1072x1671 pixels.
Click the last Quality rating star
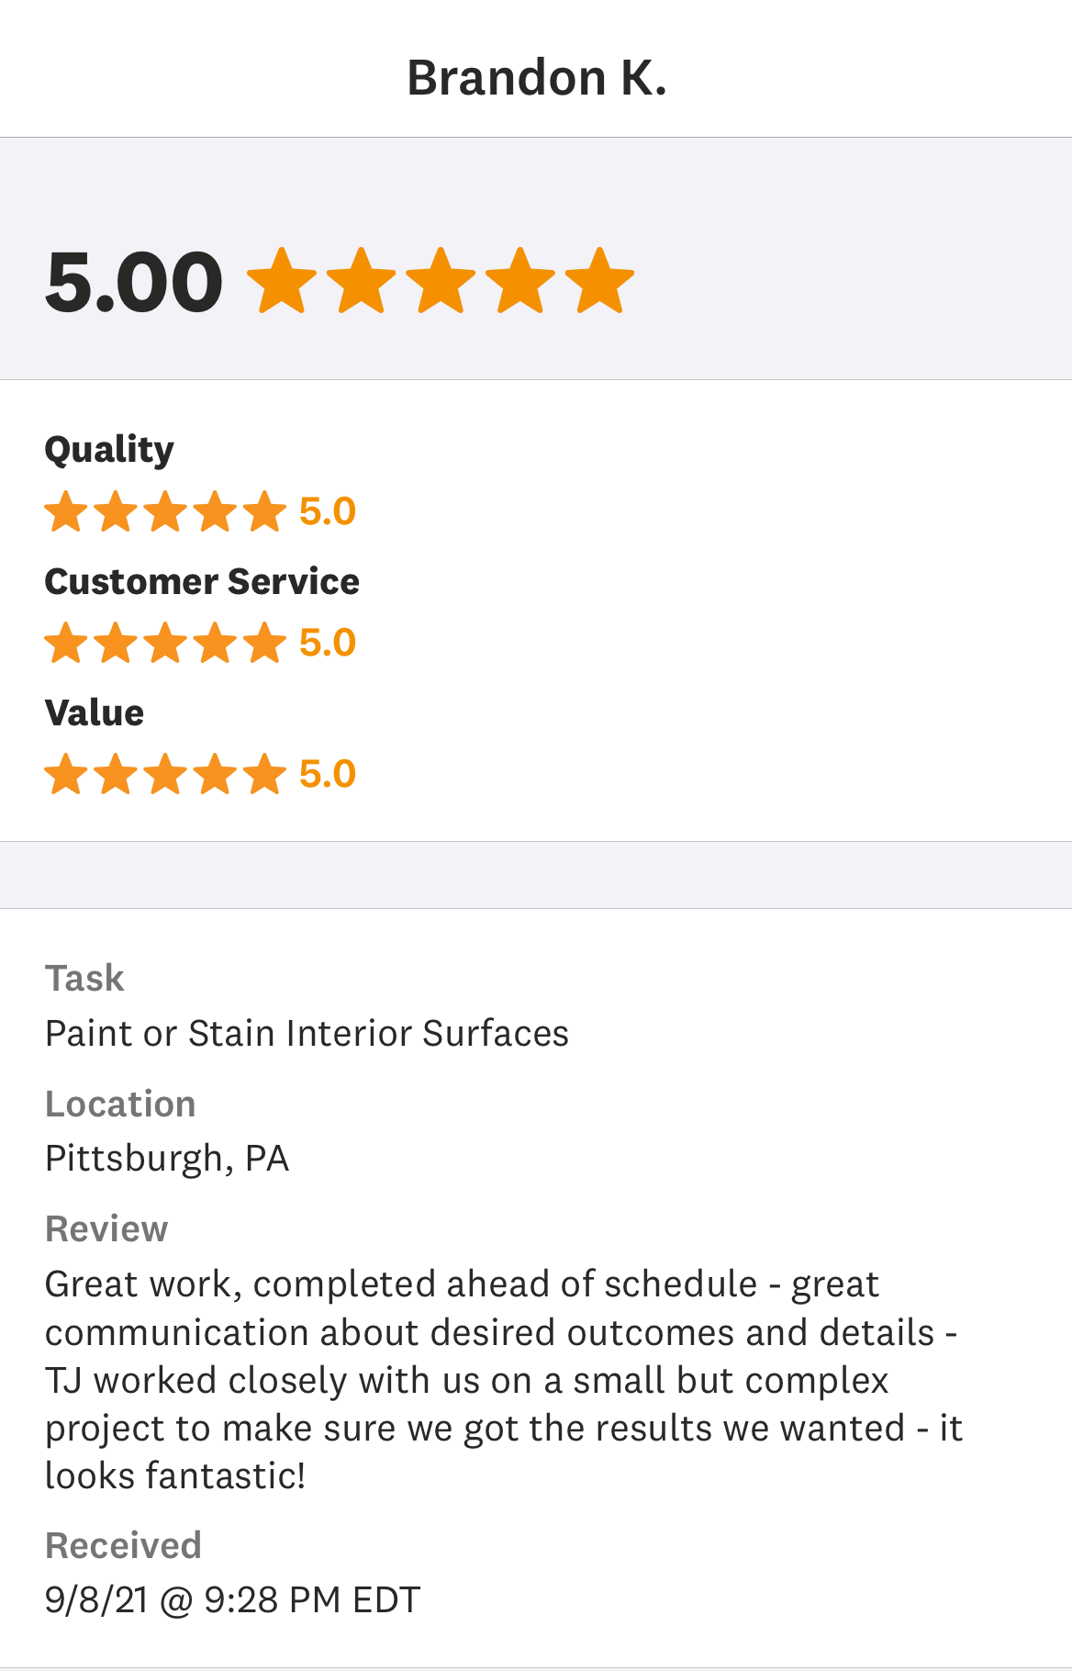tap(264, 511)
